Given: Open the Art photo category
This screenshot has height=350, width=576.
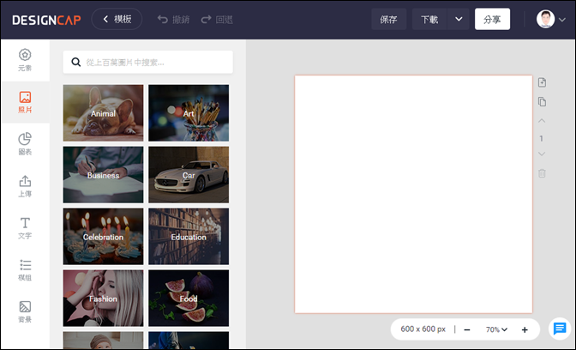Looking at the screenshot, I should pyautogui.click(x=189, y=113).
